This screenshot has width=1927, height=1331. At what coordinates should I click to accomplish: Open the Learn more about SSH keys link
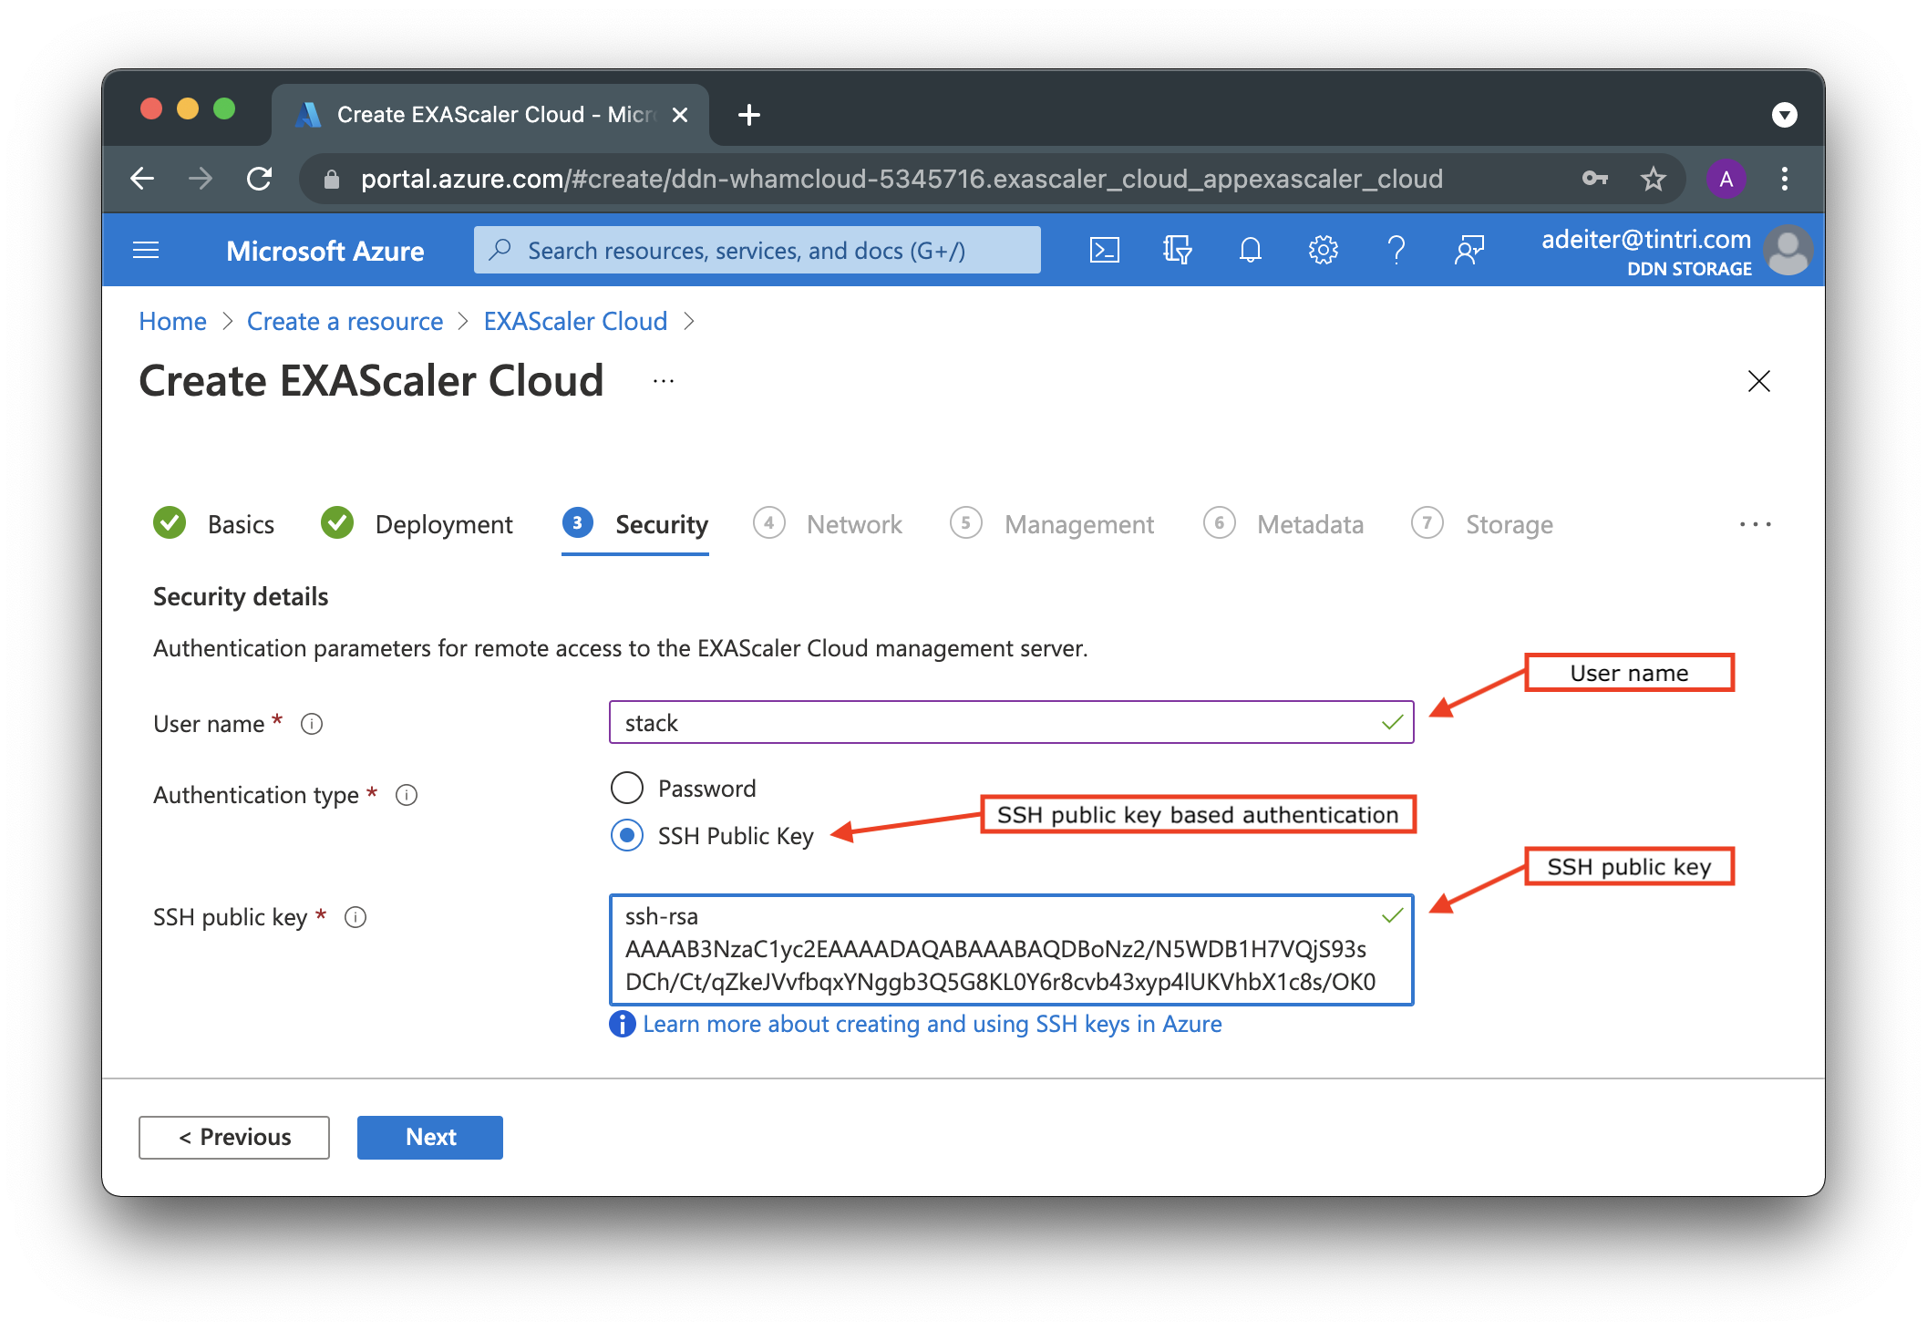[x=932, y=1024]
